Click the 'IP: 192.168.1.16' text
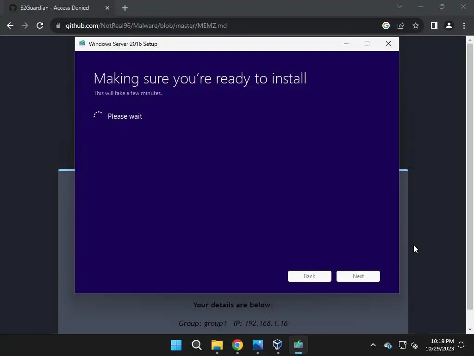 tap(261, 323)
